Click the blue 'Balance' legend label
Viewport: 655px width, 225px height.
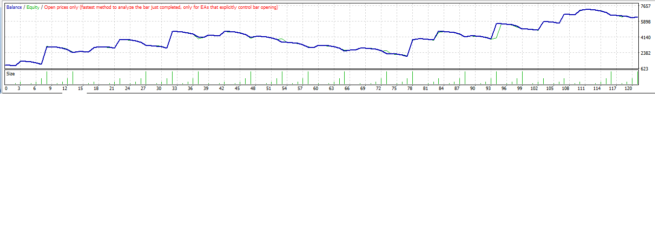pyautogui.click(x=14, y=7)
